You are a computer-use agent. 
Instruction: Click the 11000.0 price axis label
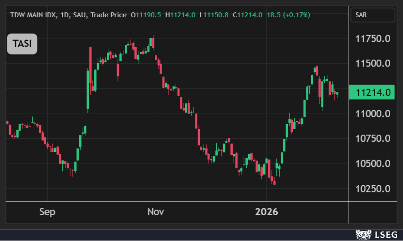(x=372, y=114)
